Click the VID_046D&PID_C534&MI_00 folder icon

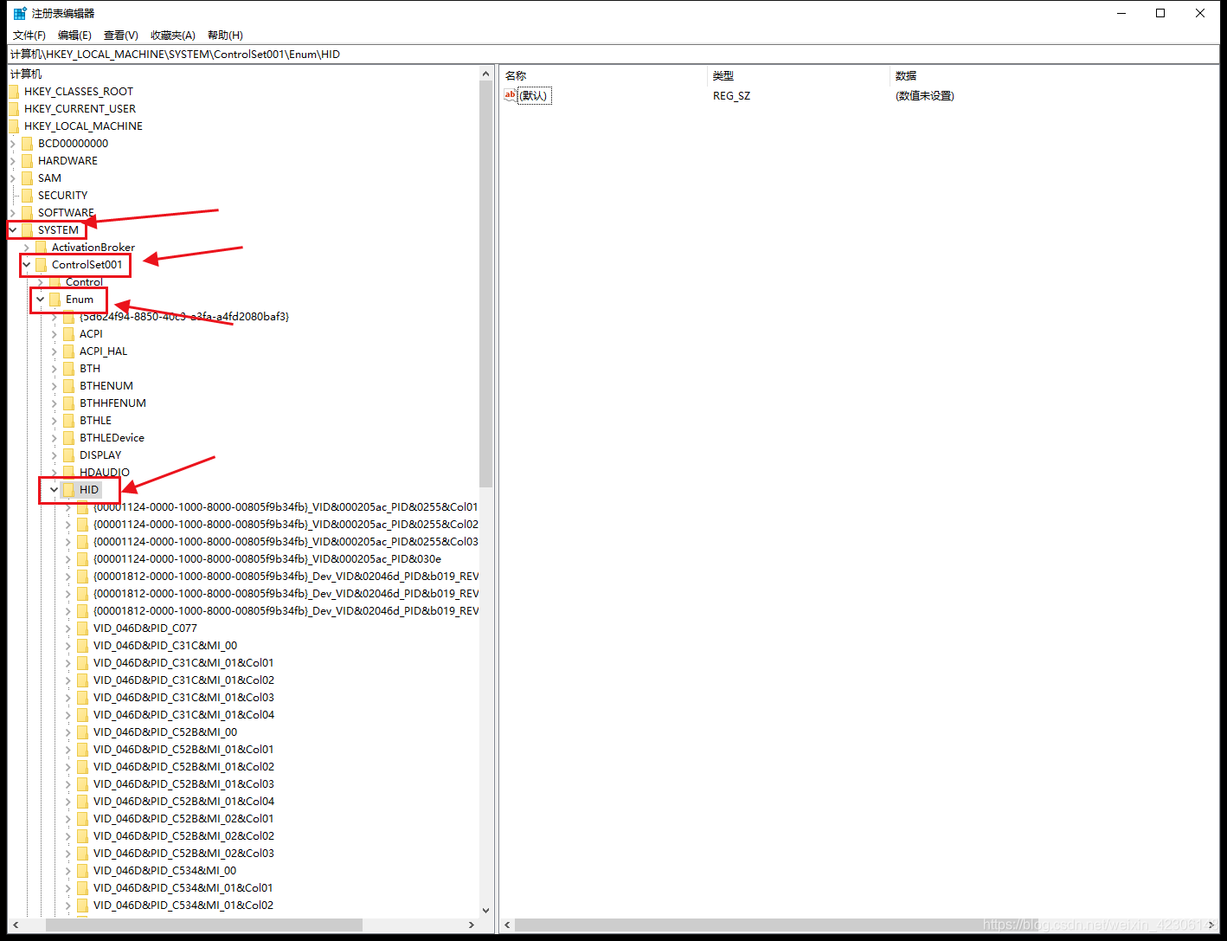tap(82, 870)
